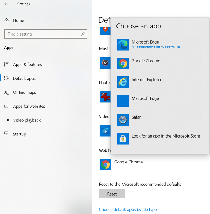
Task: Click the Reset button
Action: click(x=112, y=194)
